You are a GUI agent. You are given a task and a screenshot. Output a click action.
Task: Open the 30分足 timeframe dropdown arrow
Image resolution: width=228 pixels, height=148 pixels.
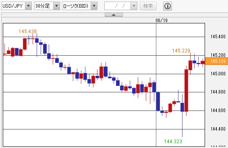tap(56, 6)
